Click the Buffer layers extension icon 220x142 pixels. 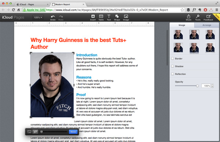coord(188,10)
